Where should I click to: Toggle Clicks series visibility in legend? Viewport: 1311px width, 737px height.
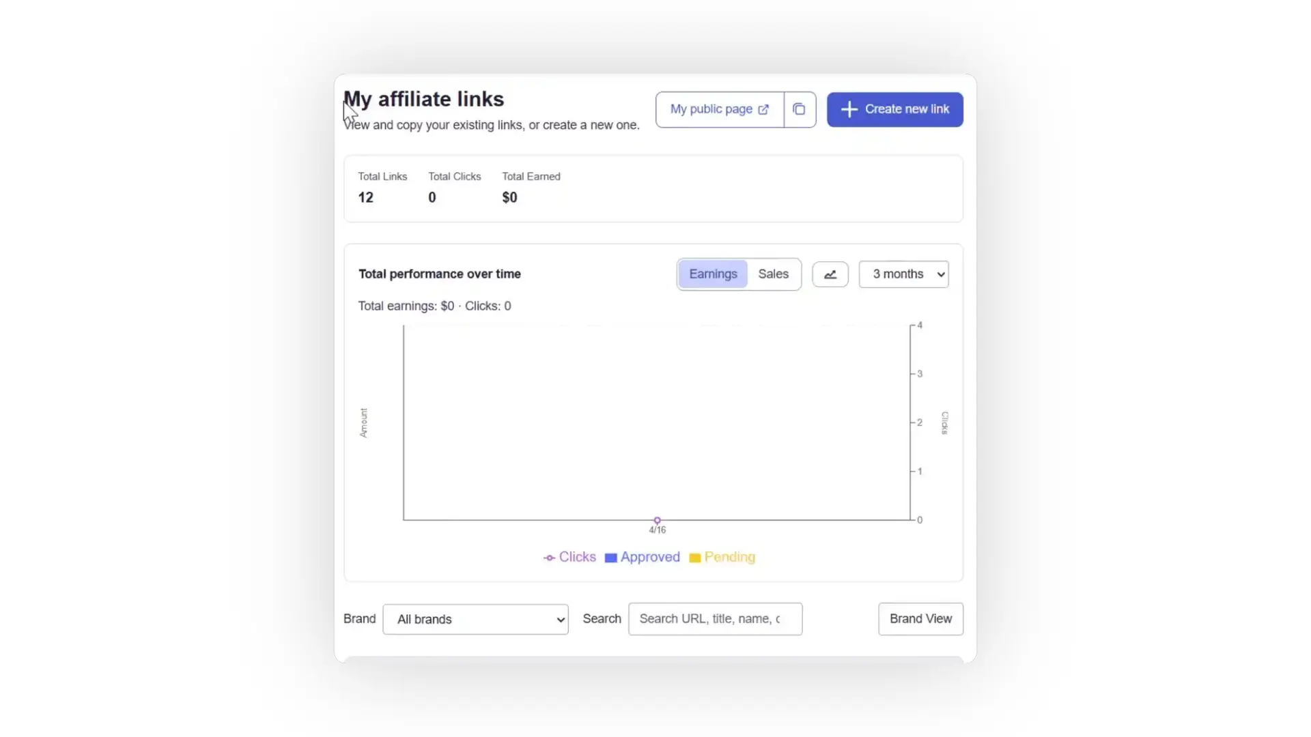click(569, 557)
